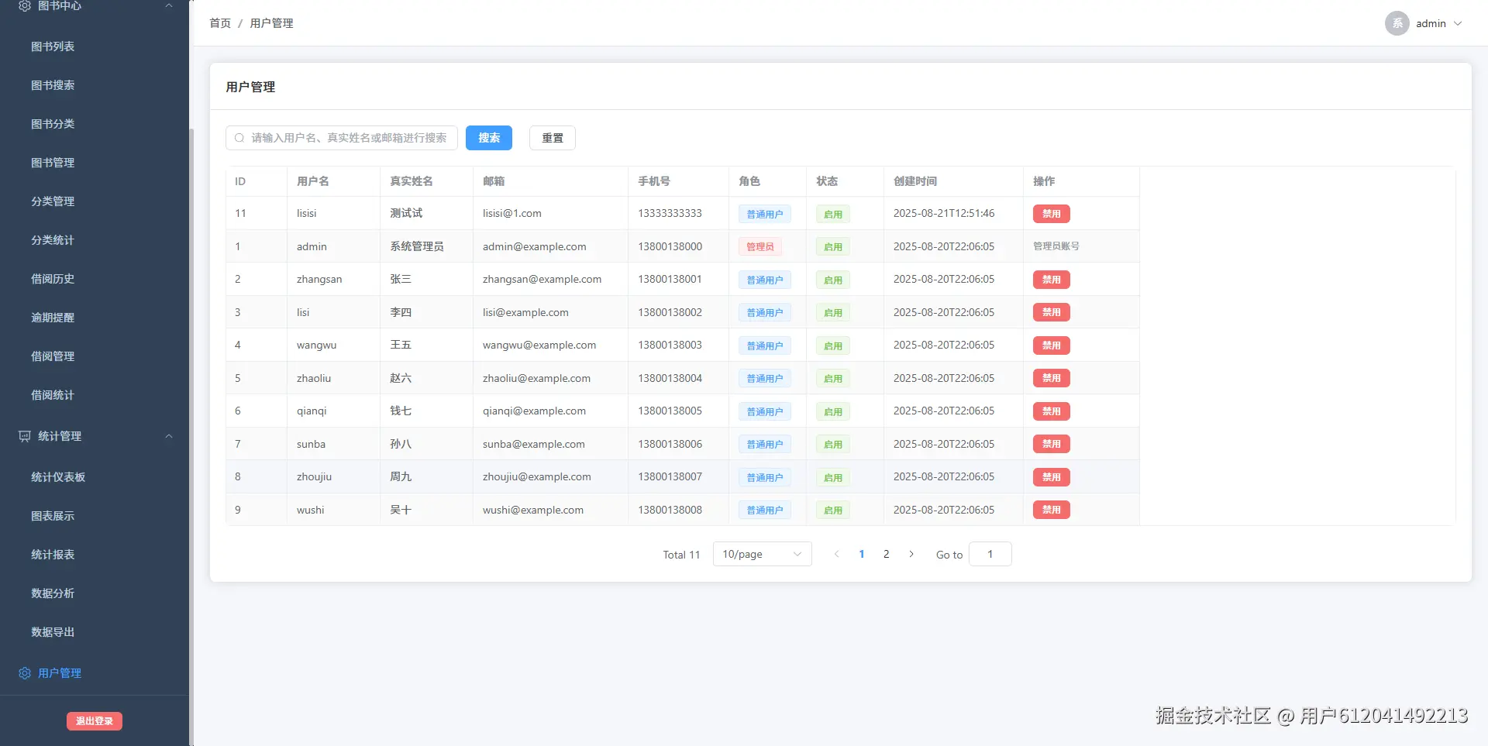
Task: Expand the admin account dropdown arrow
Action: pos(1458,23)
